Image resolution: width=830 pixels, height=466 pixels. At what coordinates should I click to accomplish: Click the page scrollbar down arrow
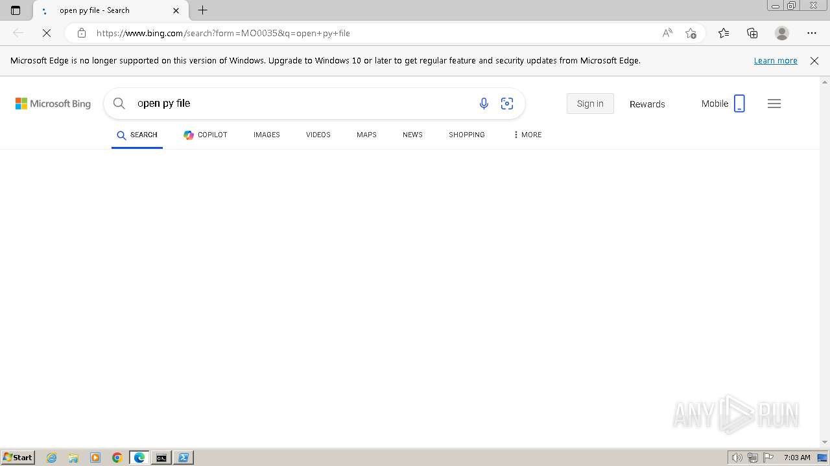click(x=825, y=442)
